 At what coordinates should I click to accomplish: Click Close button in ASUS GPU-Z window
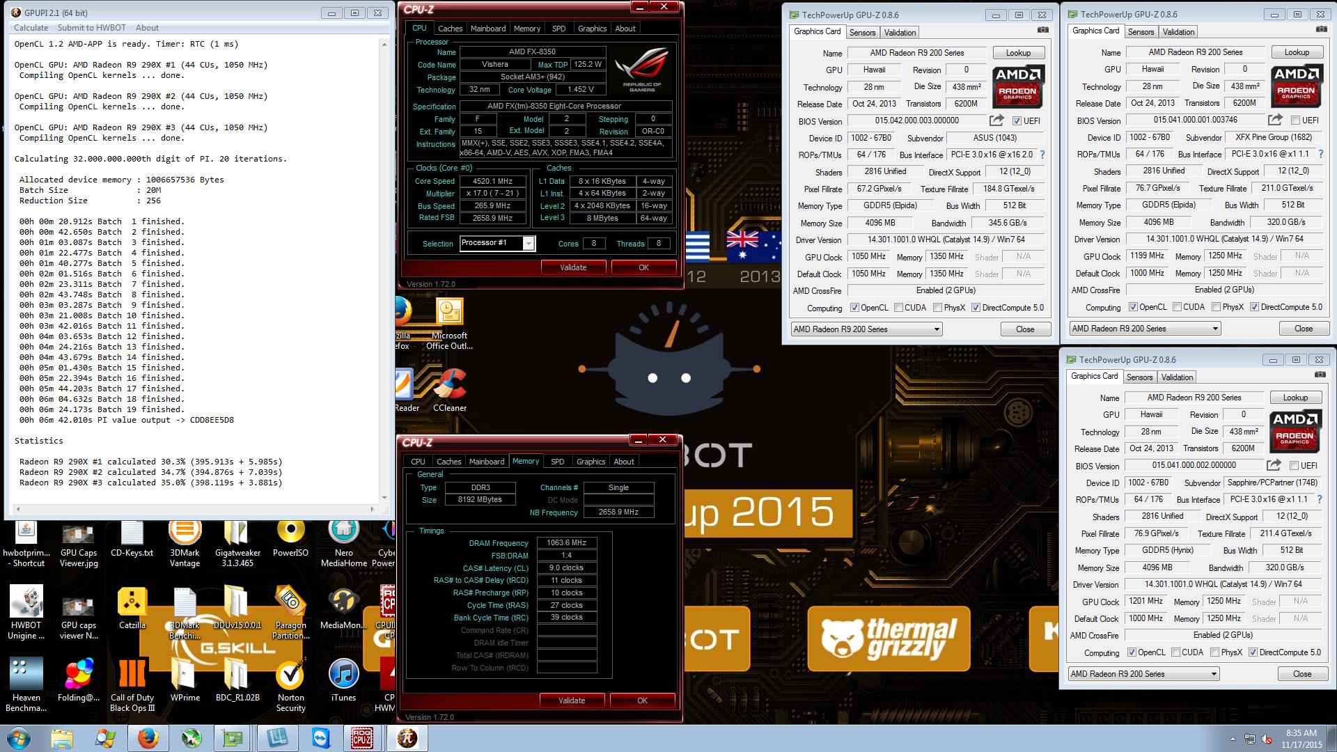point(1025,329)
